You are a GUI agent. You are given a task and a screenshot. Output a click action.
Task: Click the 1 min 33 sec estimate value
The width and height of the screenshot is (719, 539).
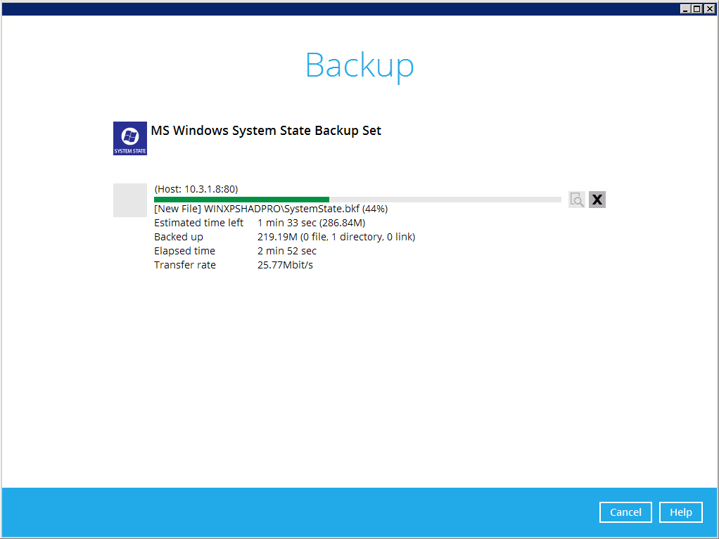pos(311,223)
